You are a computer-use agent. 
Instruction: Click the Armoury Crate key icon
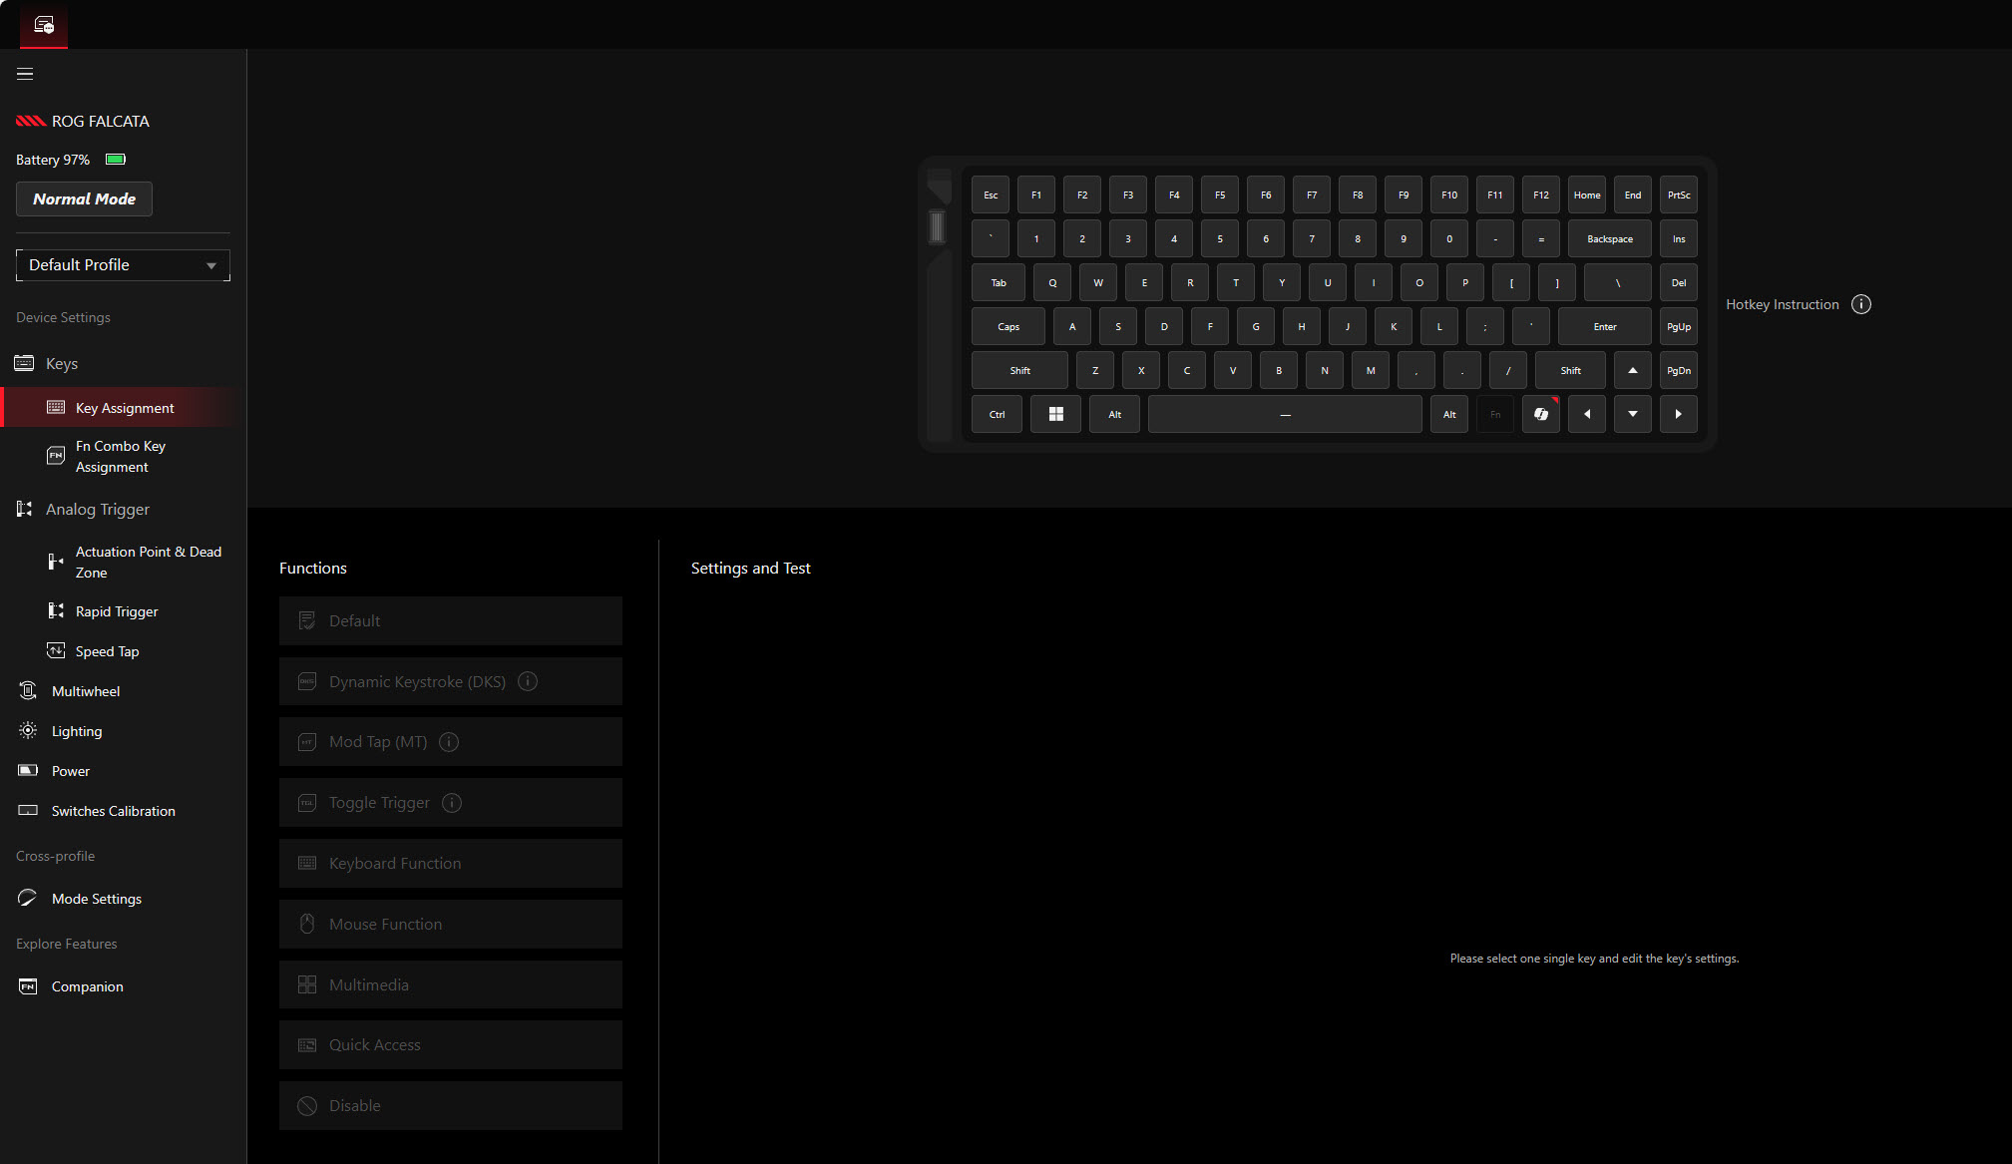tap(1540, 414)
